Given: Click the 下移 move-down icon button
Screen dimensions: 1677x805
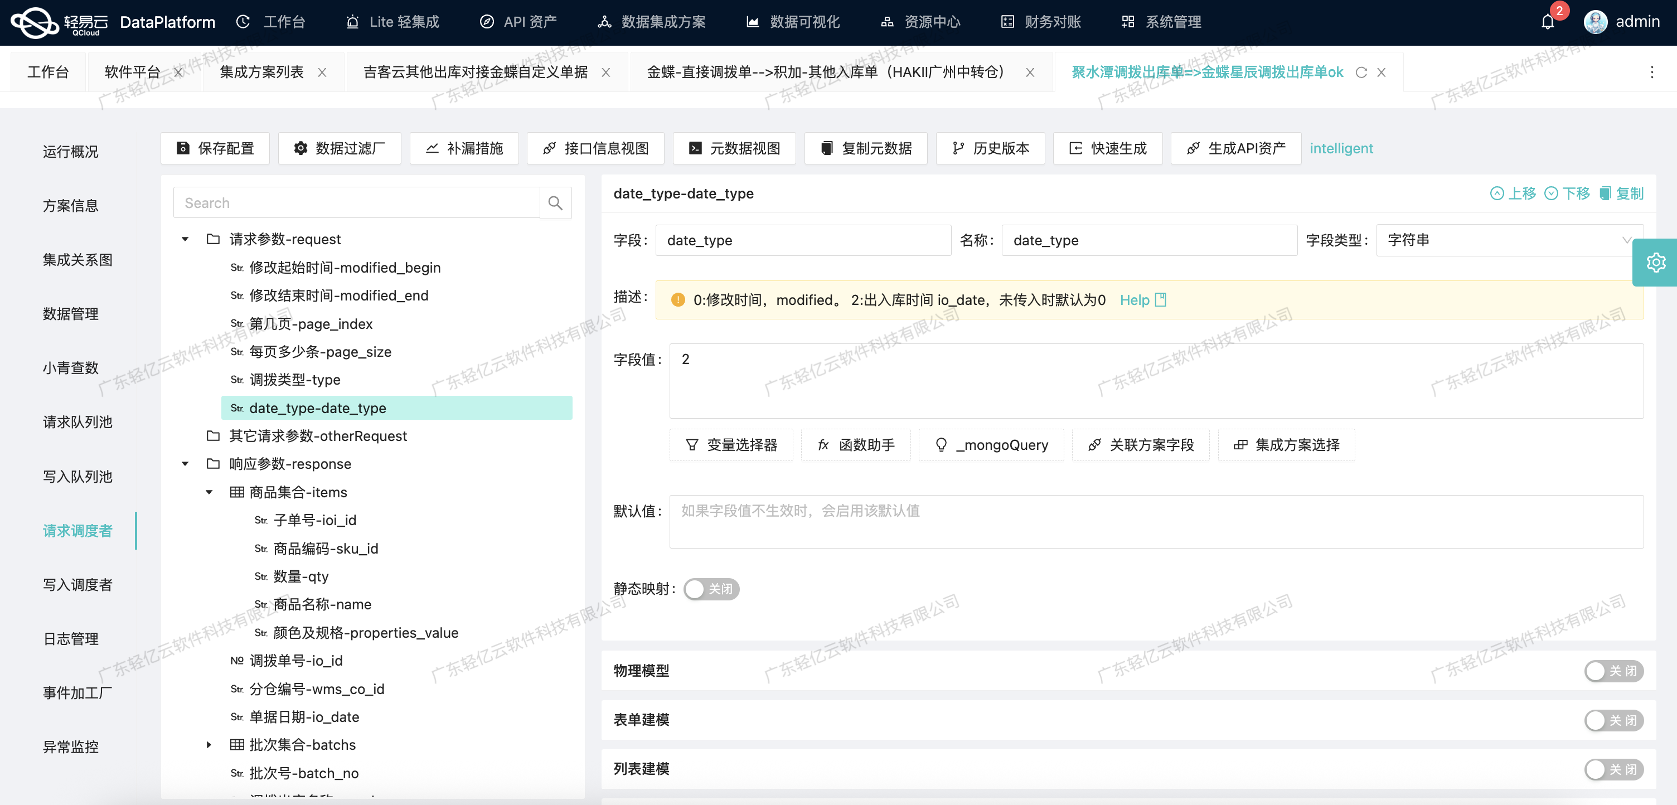Looking at the screenshot, I should pyautogui.click(x=1567, y=193).
